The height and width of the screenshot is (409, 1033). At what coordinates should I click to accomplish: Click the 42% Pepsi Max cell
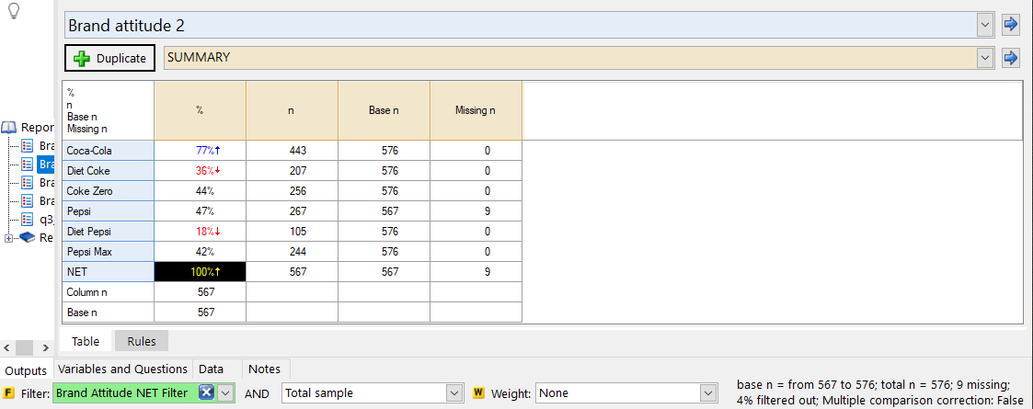pos(200,252)
